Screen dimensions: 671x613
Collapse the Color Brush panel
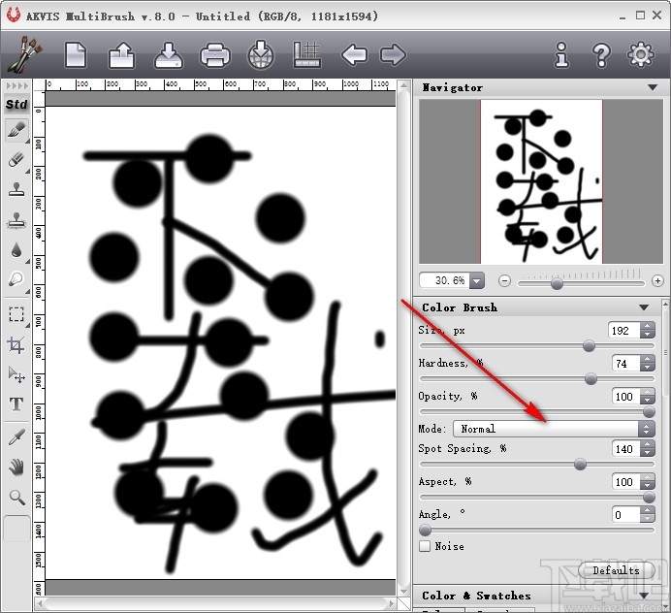(644, 307)
